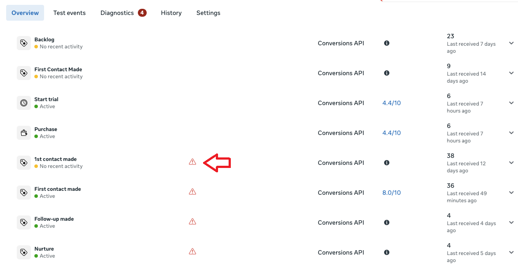Open the Diagnostics tab
This screenshot has height=266, width=518.
pyautogui.click(x=117, y=13)
